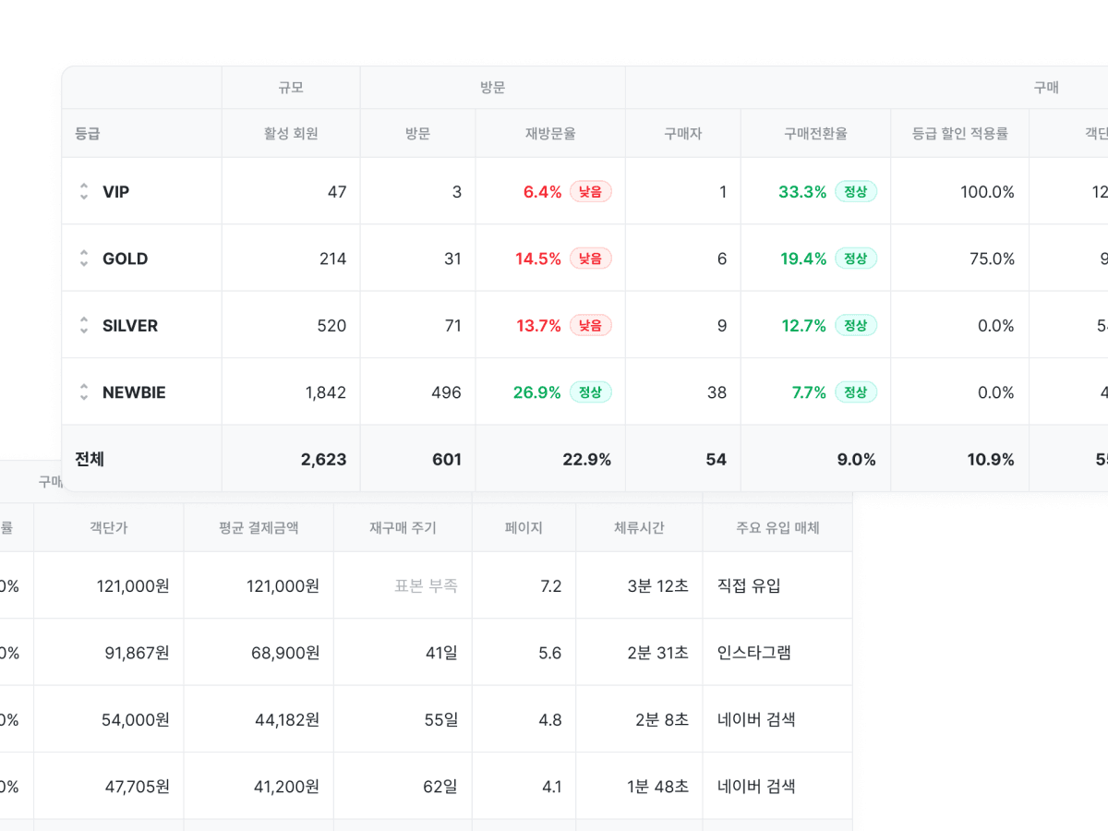The width and height of the screenshot is (1108, 831).
Task: Click 네이버 검색 beside 2분 8초
Action: click(756, 719)
